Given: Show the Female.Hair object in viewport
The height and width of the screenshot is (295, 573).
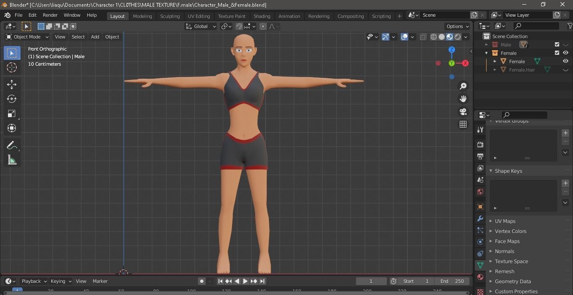Looking at the screenshot, I should tap(565, 70).
